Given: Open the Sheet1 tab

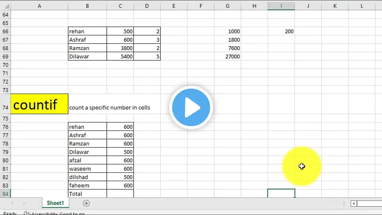Looking at the screenshot, I should (x=56, y=203).
